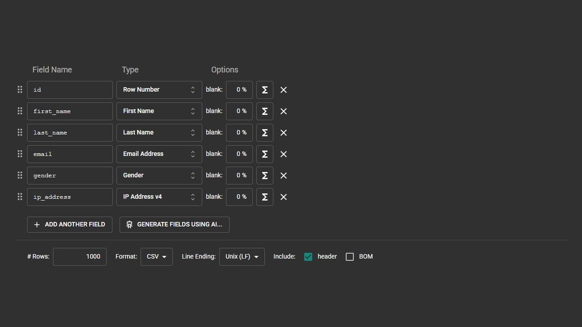Open the formula editor for gender

265,175
